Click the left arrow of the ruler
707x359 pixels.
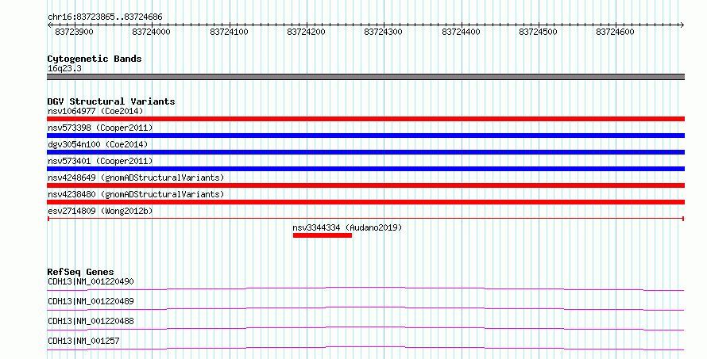point(49,25)
